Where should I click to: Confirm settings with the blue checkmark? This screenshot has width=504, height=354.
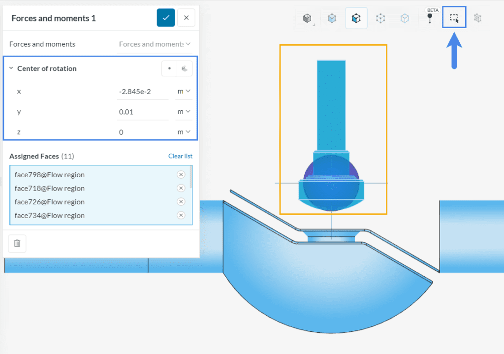point(165,17)
